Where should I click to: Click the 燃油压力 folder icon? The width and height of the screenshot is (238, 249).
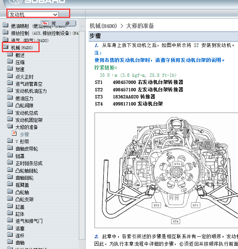coord(10,98)
